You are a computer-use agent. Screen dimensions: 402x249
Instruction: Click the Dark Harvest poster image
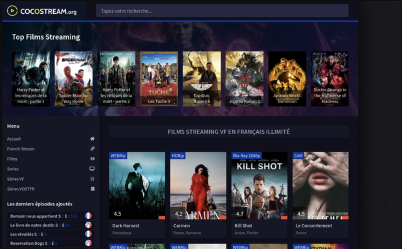[x=137, y=186]
